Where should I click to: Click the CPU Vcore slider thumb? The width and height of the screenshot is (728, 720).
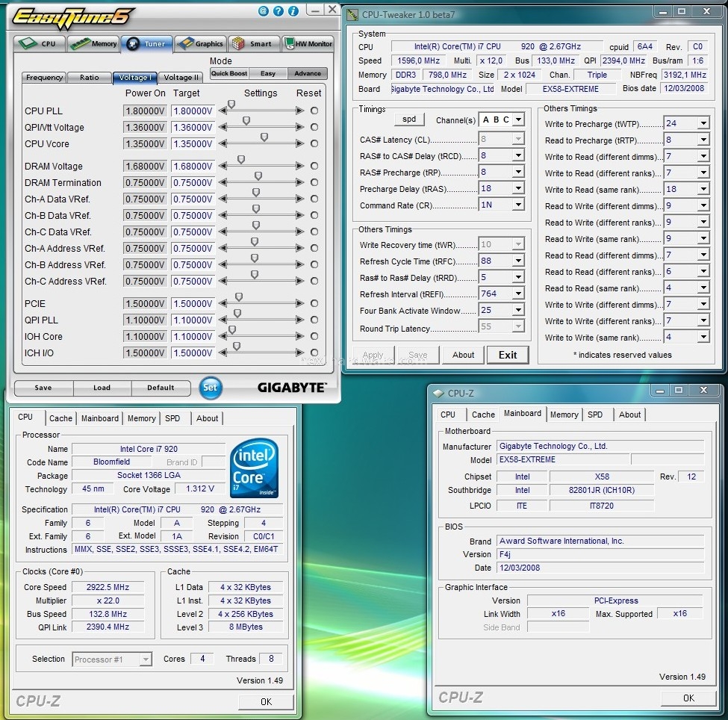[264, 137]
